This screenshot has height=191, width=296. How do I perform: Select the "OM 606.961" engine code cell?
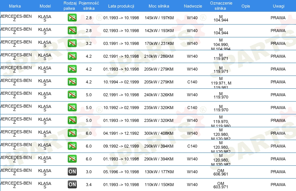221,172
